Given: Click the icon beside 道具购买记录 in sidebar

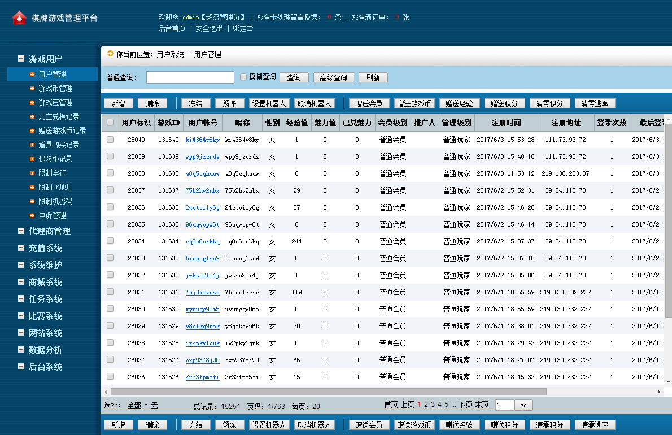Looking at the screenshot, I should pos(32,145).
